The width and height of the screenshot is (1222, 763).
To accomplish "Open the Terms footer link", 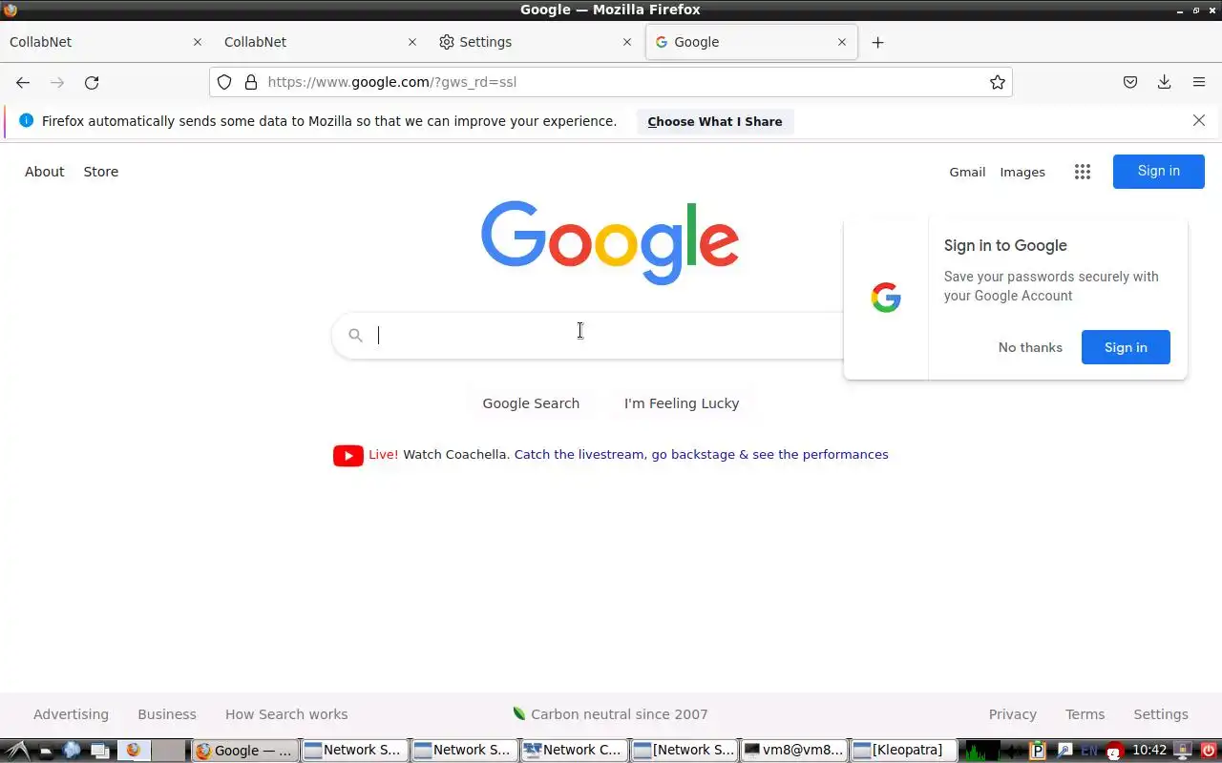I will pos(1085,714).
